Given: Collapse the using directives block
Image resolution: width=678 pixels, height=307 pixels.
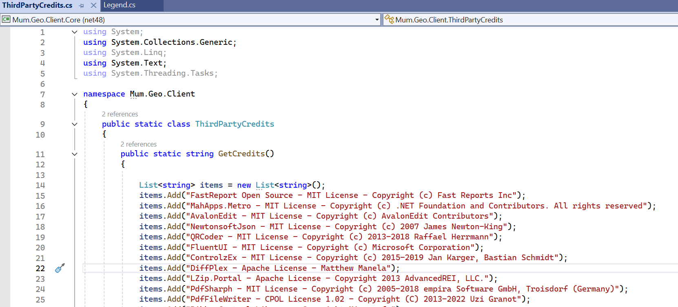Looking at the screenshot, I should click(x=74, y=32).
